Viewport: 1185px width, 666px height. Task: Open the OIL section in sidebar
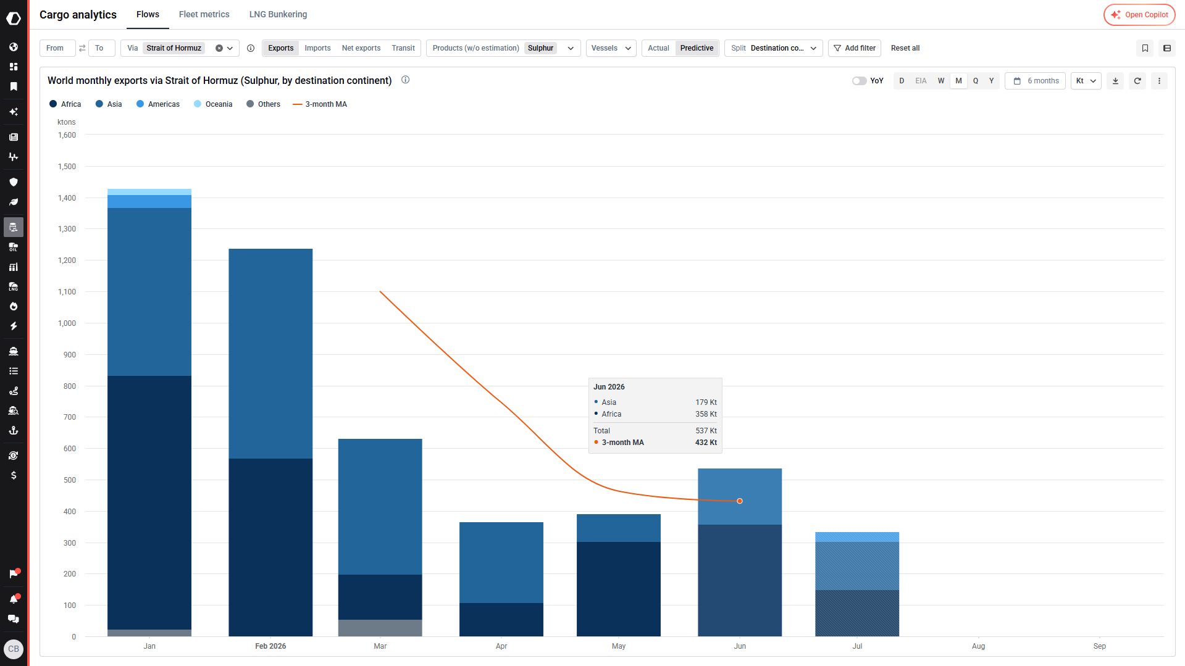pyautogui.click(x=14, y=247)
